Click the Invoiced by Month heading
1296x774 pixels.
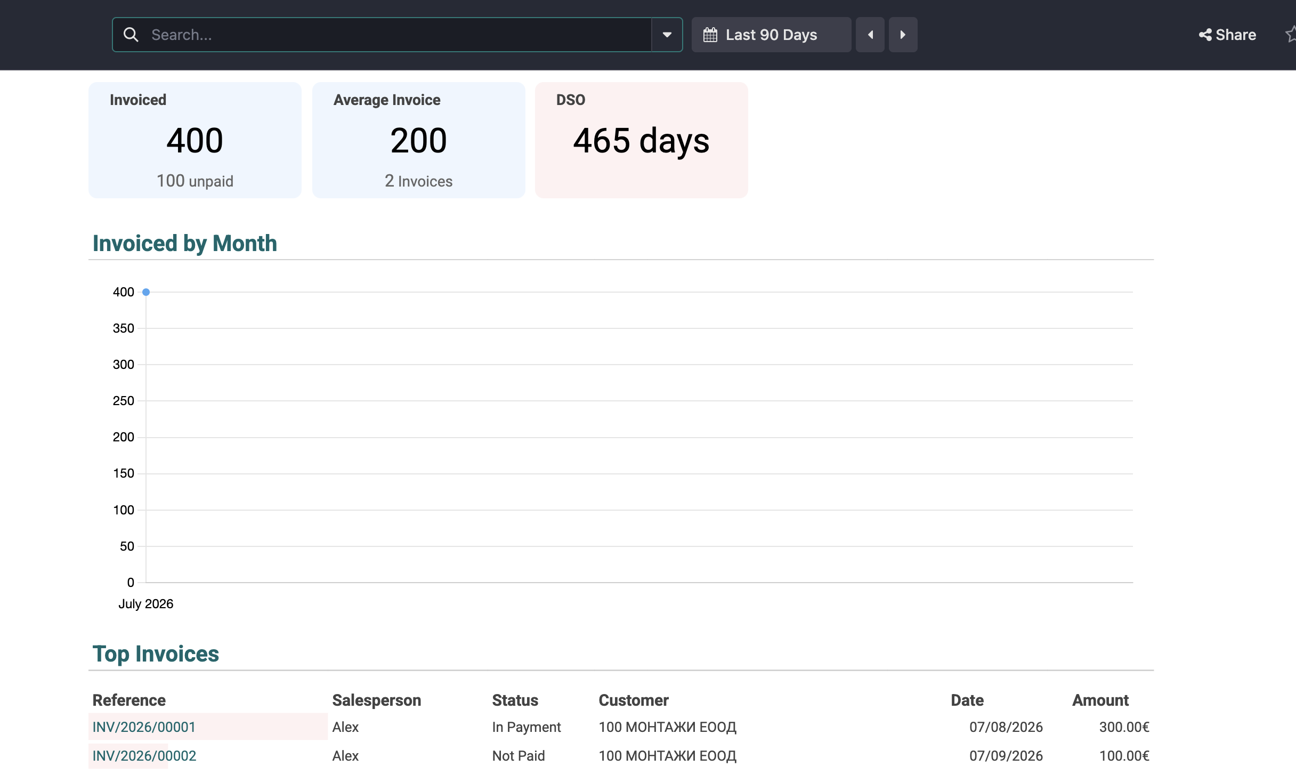click(x=185, y=244)
